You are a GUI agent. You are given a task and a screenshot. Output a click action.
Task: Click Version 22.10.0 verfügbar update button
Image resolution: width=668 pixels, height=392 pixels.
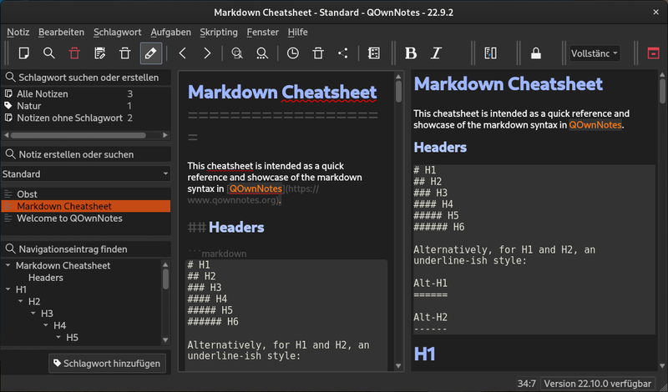[x=598, y=384]
